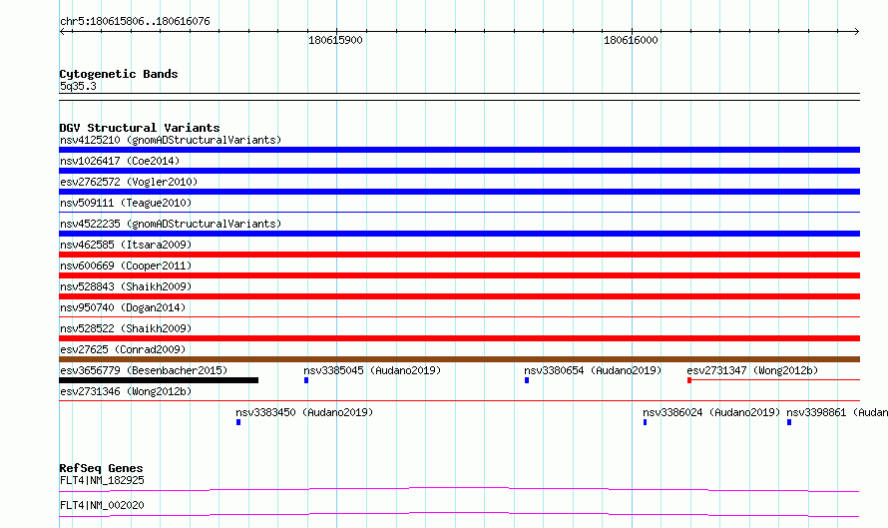Click the thin red esv2731346 variant line
Image resolution: width=888 pixels, height=528 pixels.
459,401
